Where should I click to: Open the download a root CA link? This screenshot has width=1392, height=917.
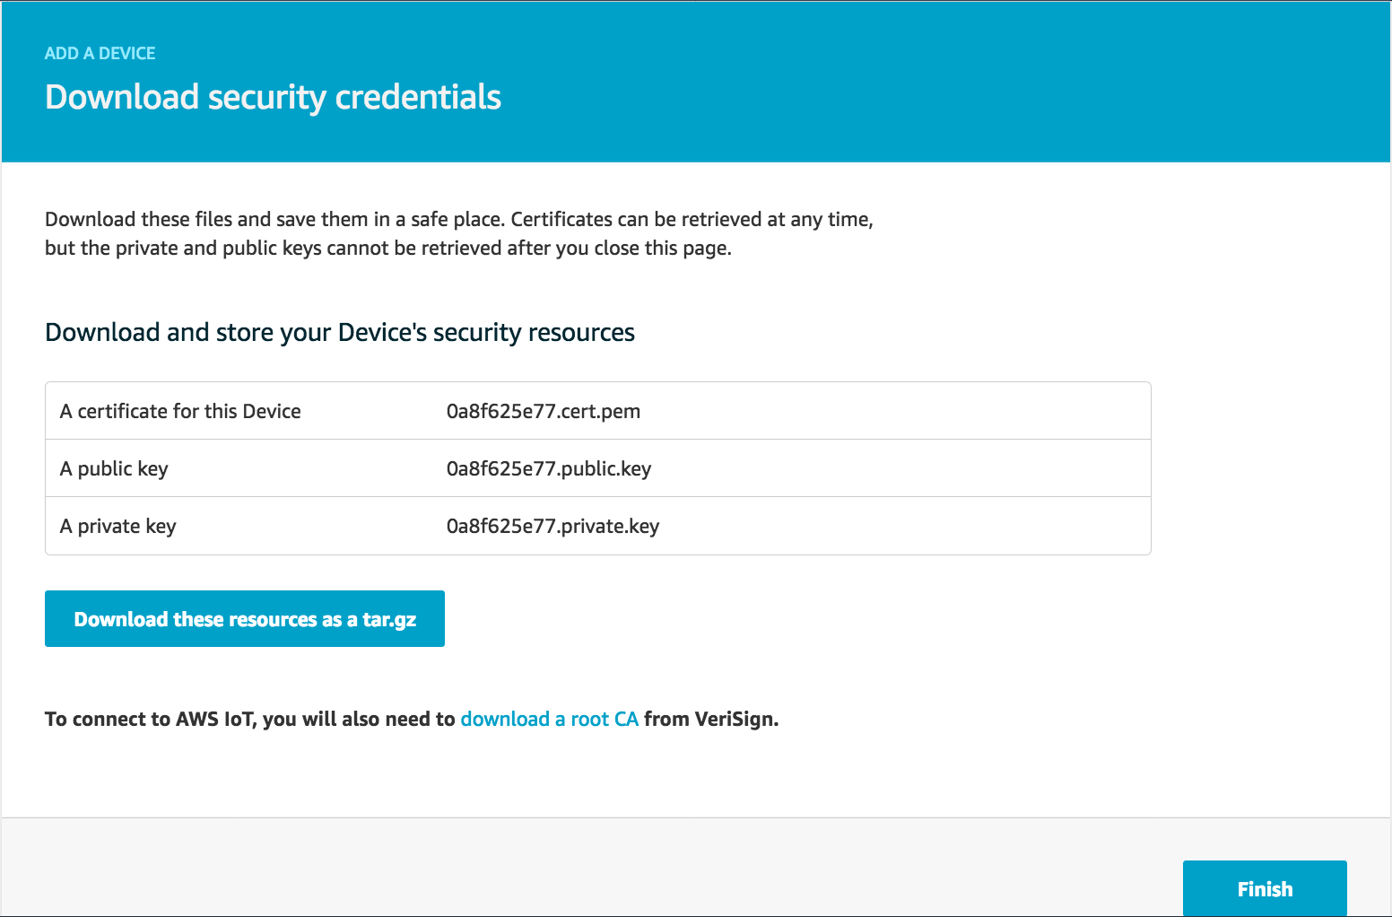tap(549, 719)
